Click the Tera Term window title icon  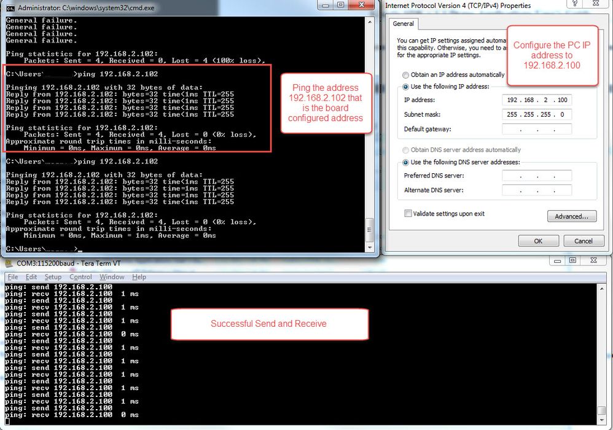[9, 264]
